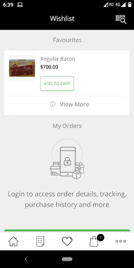This screenshot has width=134, height=268.
Task: Select the heart wishlist tab
Action: [x=67, y=241]
